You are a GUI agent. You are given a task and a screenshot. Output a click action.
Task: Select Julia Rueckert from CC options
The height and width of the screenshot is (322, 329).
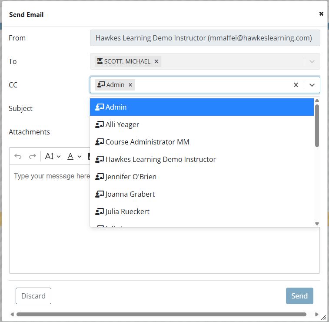pyautogui.click(x=201, y=211)
